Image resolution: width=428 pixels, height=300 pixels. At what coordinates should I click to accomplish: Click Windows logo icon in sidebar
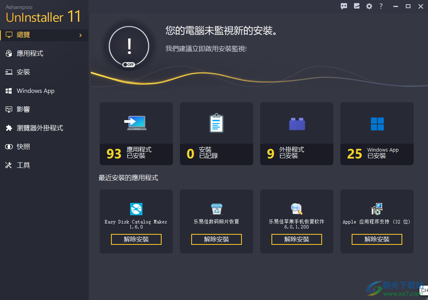click(x=9, y=91)
